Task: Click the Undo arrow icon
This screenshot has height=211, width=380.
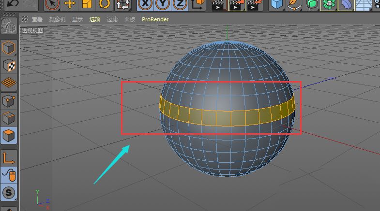Action: coord(12,4)
